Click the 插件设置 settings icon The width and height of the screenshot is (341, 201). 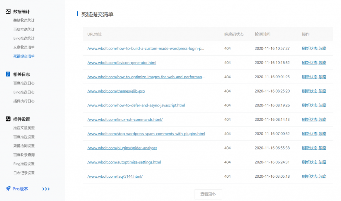[x=8, y=119]
